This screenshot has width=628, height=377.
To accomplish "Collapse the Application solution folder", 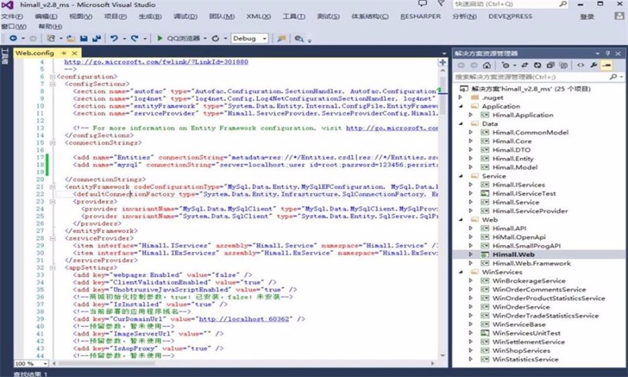I will click(x=461, y=106).
